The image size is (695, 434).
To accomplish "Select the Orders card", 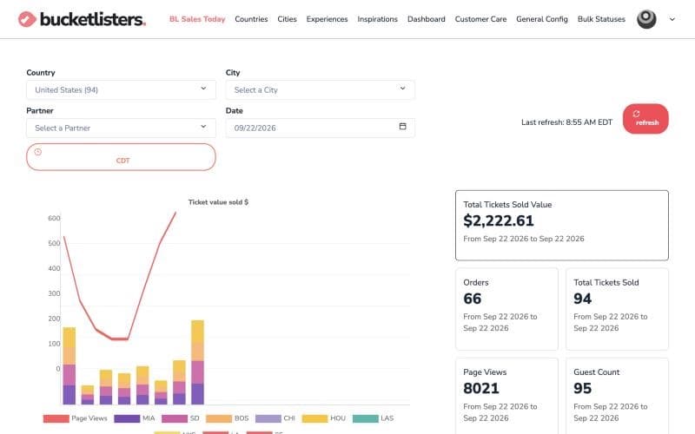I will click(x=506, y=309).
